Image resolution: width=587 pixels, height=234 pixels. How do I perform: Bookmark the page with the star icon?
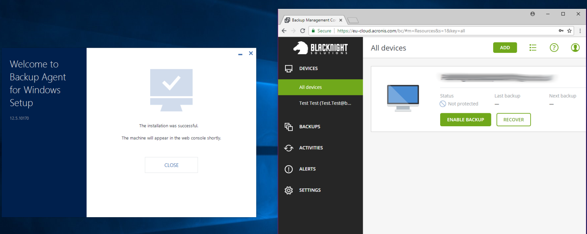pos(569,31)
